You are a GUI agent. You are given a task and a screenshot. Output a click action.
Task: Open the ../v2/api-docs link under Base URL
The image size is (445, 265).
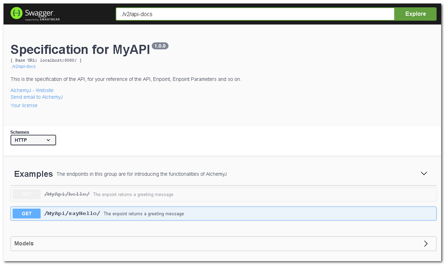(x=23, y=67)
